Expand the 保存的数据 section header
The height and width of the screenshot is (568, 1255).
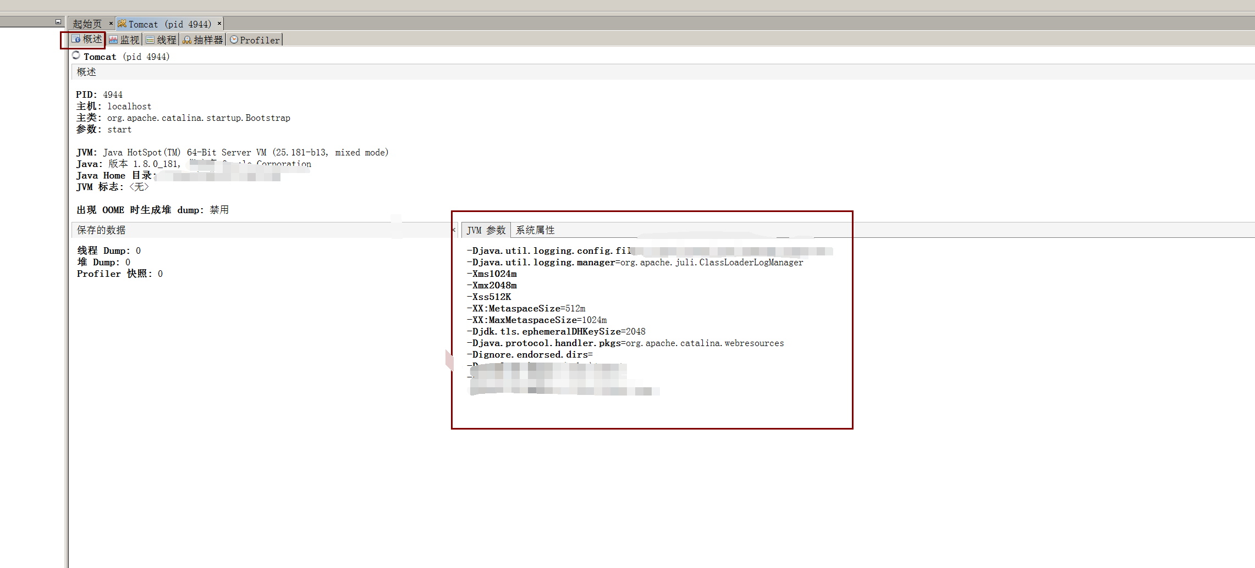point(101,230)
